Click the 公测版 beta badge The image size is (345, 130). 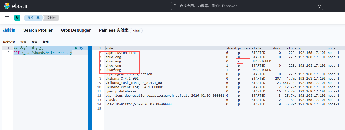(x=136, y=31)
